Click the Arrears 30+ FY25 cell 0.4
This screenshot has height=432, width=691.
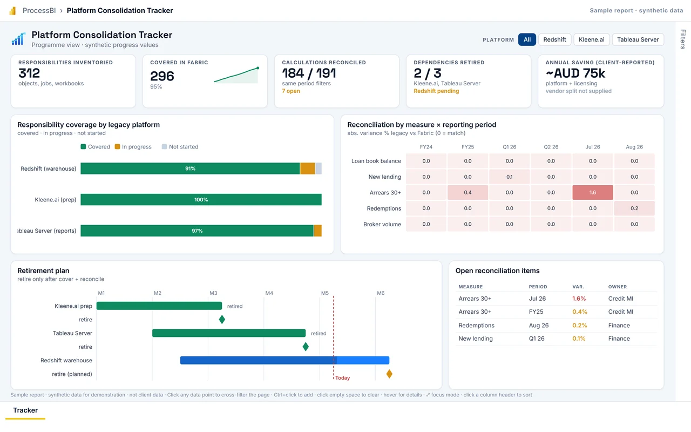click(468, 193)
